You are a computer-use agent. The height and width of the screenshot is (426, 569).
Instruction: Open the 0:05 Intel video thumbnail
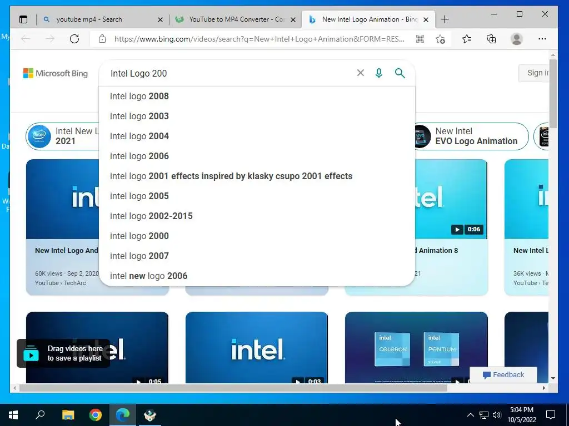(97, 347)
